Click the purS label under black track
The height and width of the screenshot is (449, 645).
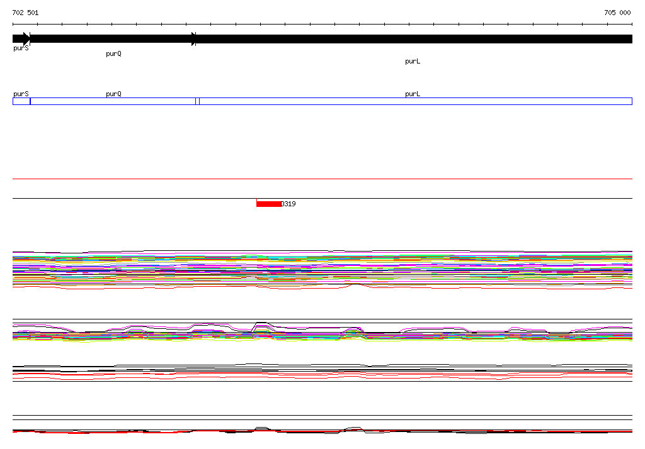[21, 48]
